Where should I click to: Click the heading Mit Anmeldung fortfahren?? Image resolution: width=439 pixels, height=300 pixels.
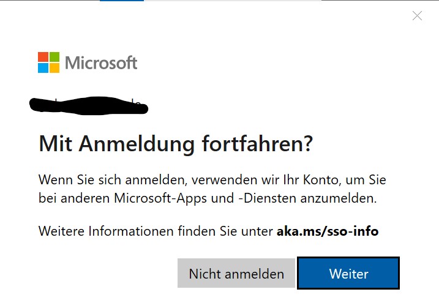[x=176, y=144]
